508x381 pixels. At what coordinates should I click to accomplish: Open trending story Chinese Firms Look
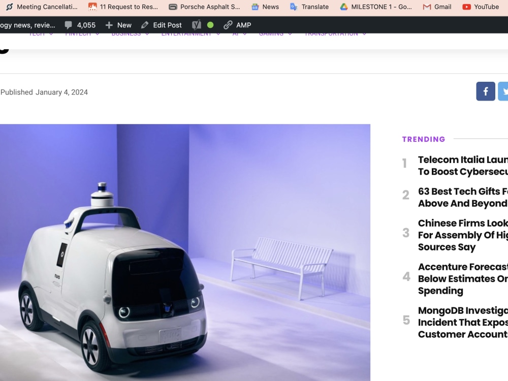point(463,235)
